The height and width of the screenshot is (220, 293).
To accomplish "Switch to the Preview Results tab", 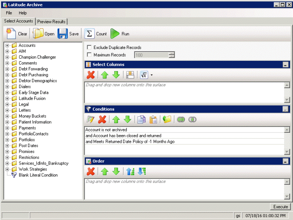I will pyautogui.click(x=51, y=22).
